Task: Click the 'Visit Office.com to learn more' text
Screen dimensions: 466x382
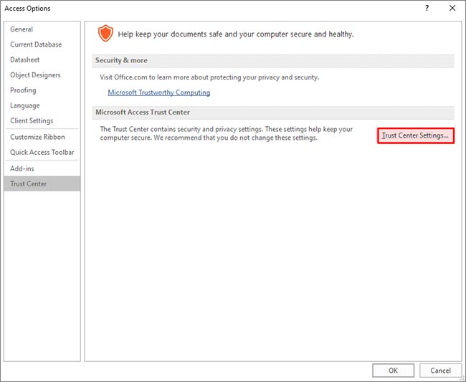Action: point(209,77)
